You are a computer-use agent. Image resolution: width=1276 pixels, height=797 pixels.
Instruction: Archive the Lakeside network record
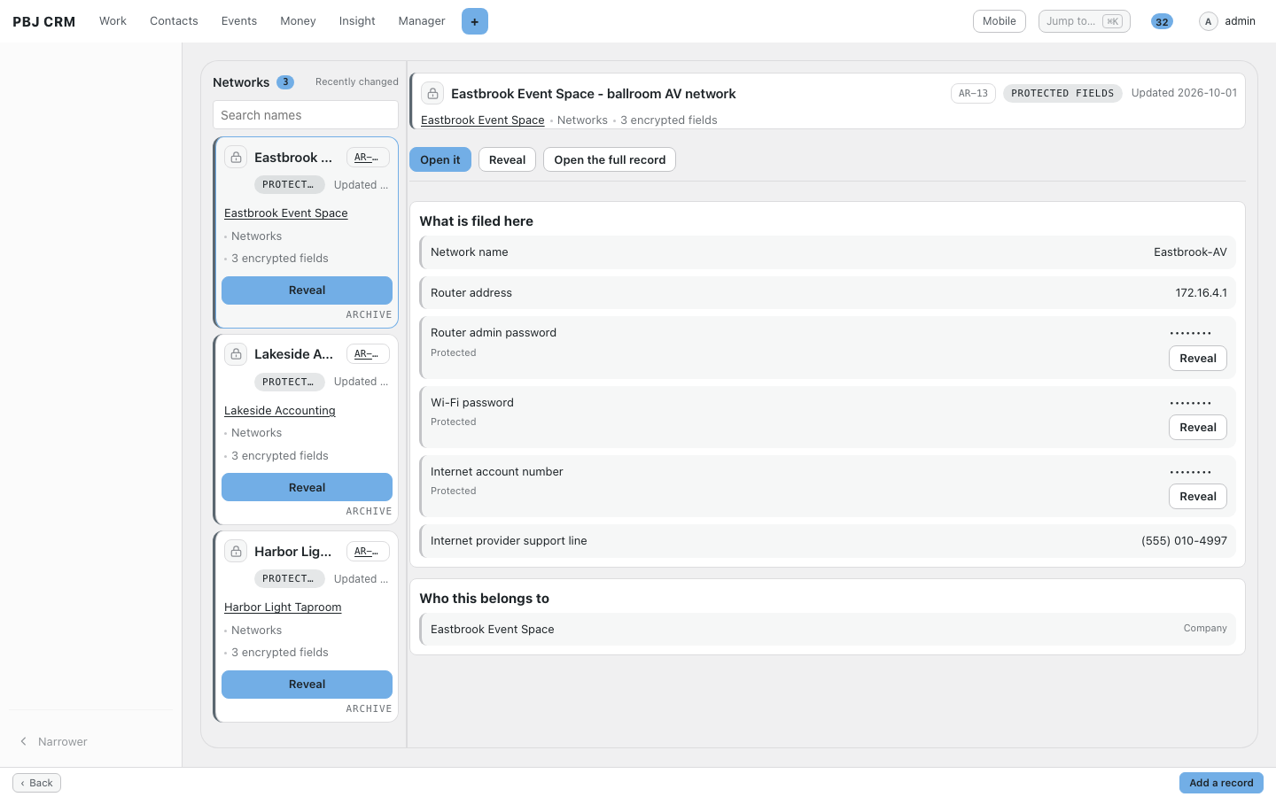pos(369,512)
